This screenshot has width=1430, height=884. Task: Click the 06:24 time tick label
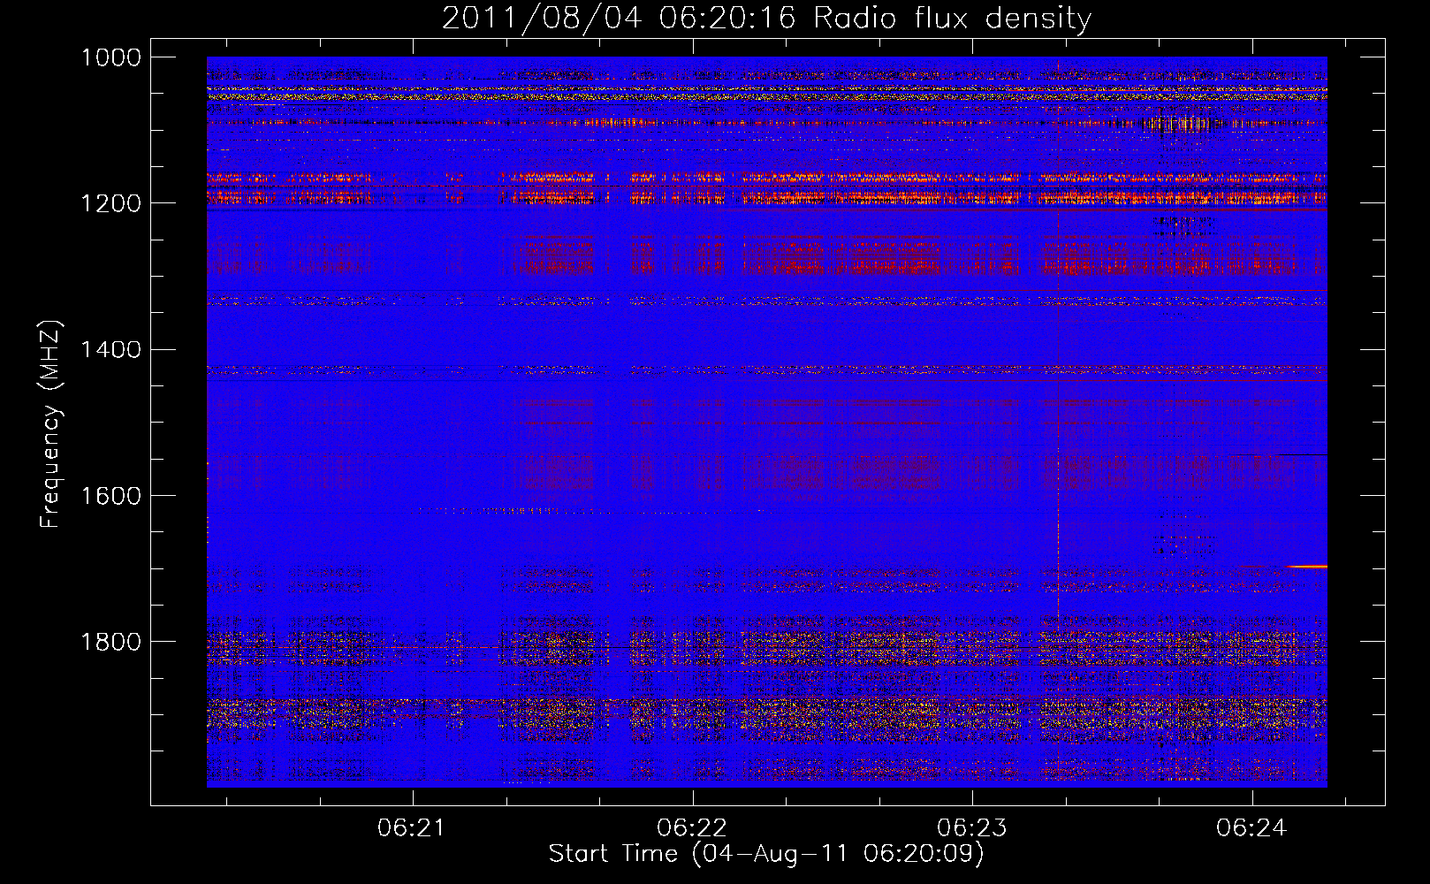coord(1251,828)
